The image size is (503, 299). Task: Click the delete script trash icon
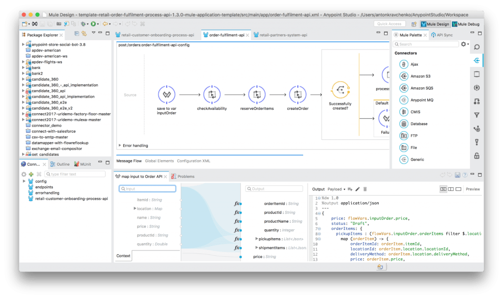pos(364,189)
